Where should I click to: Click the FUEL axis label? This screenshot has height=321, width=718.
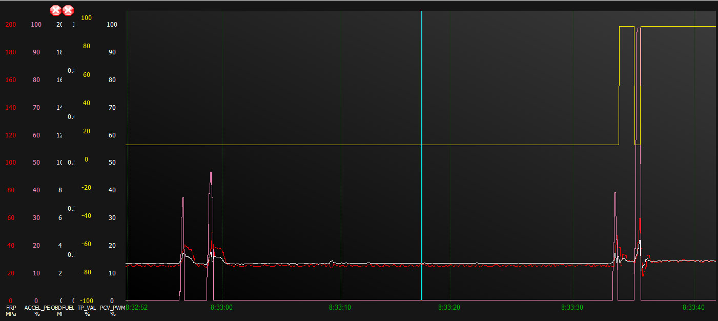click(x=69, y=308)
